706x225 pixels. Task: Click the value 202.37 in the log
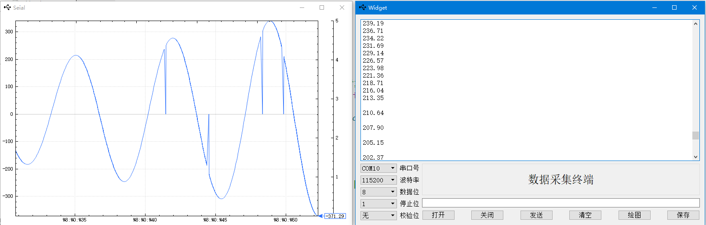coord(373,157)
